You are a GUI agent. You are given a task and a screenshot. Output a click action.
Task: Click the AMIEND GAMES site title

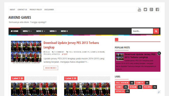[x=20, y=18]
